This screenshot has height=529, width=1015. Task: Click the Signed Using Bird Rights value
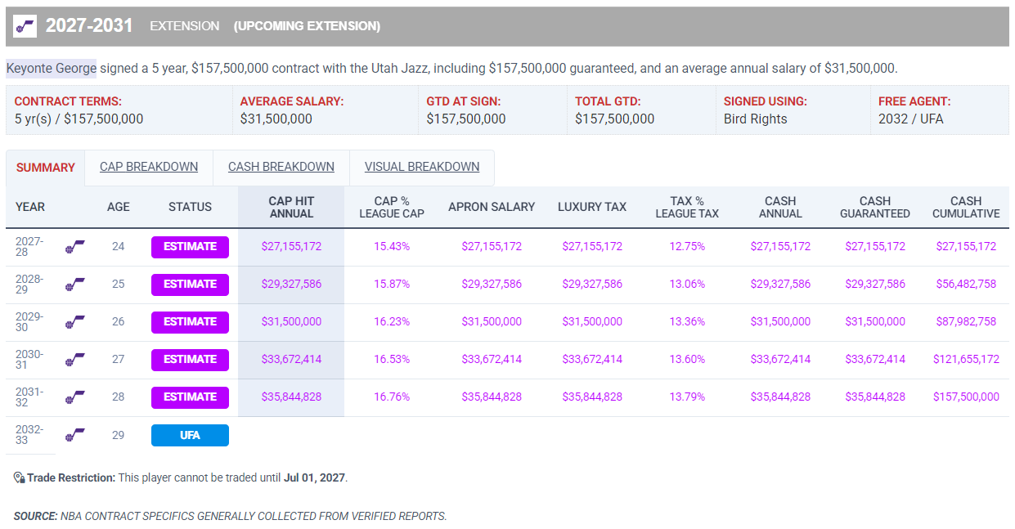tap(755, 119)
